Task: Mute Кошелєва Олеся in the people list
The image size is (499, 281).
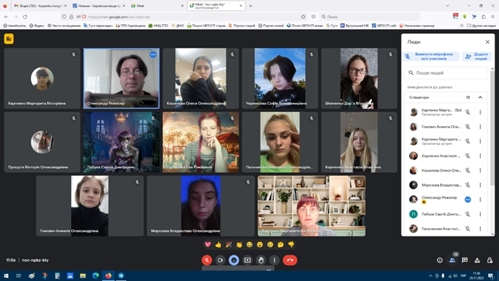Action: (x=467, y=171)
